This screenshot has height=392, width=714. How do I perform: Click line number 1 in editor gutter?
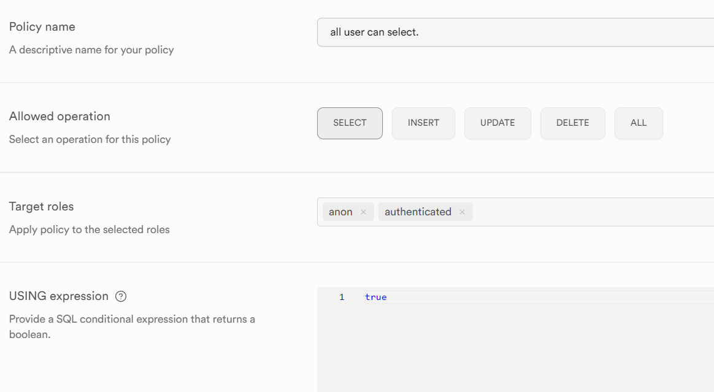coord(342,297)
